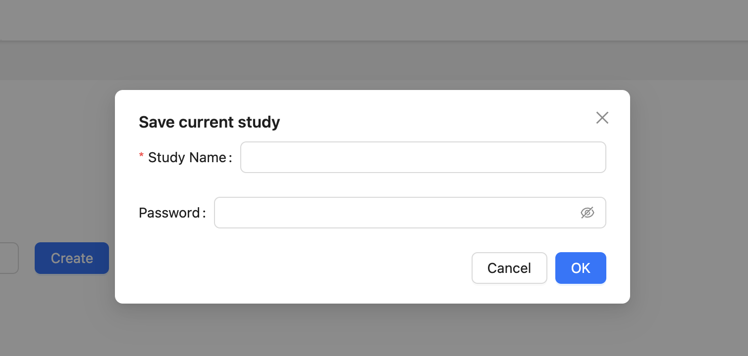Reveal the password using the crossed-eye icon

coord(588,212)
